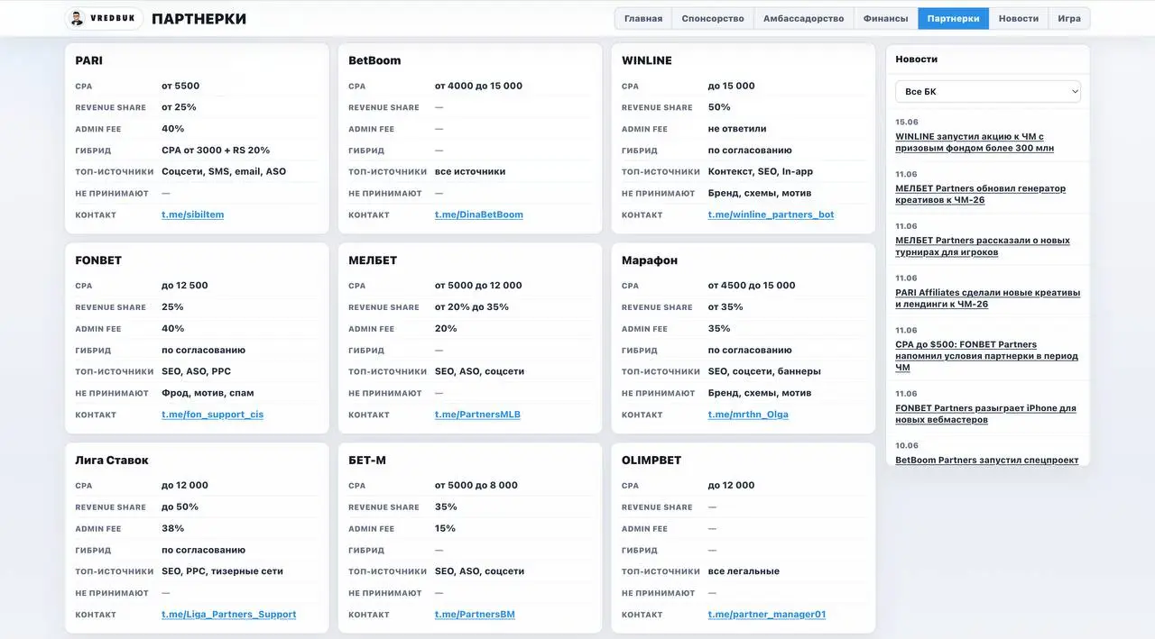Click the FONBET card title
The image size is (1155, 639).
tap(98, 260)
